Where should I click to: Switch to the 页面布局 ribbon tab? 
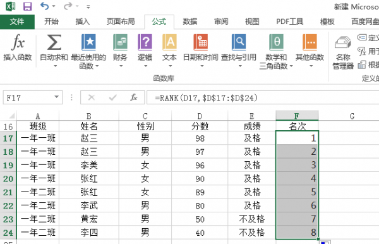click(121, 21)
